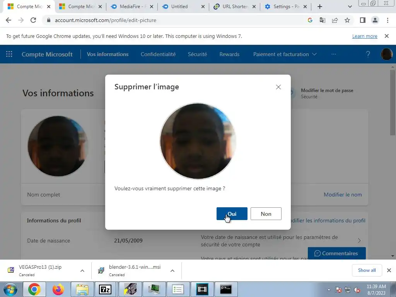Open a new tab

tap(320, 7)
